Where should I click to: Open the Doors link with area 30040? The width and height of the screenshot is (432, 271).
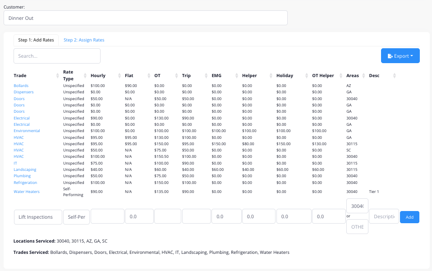[x=19, y=99]
